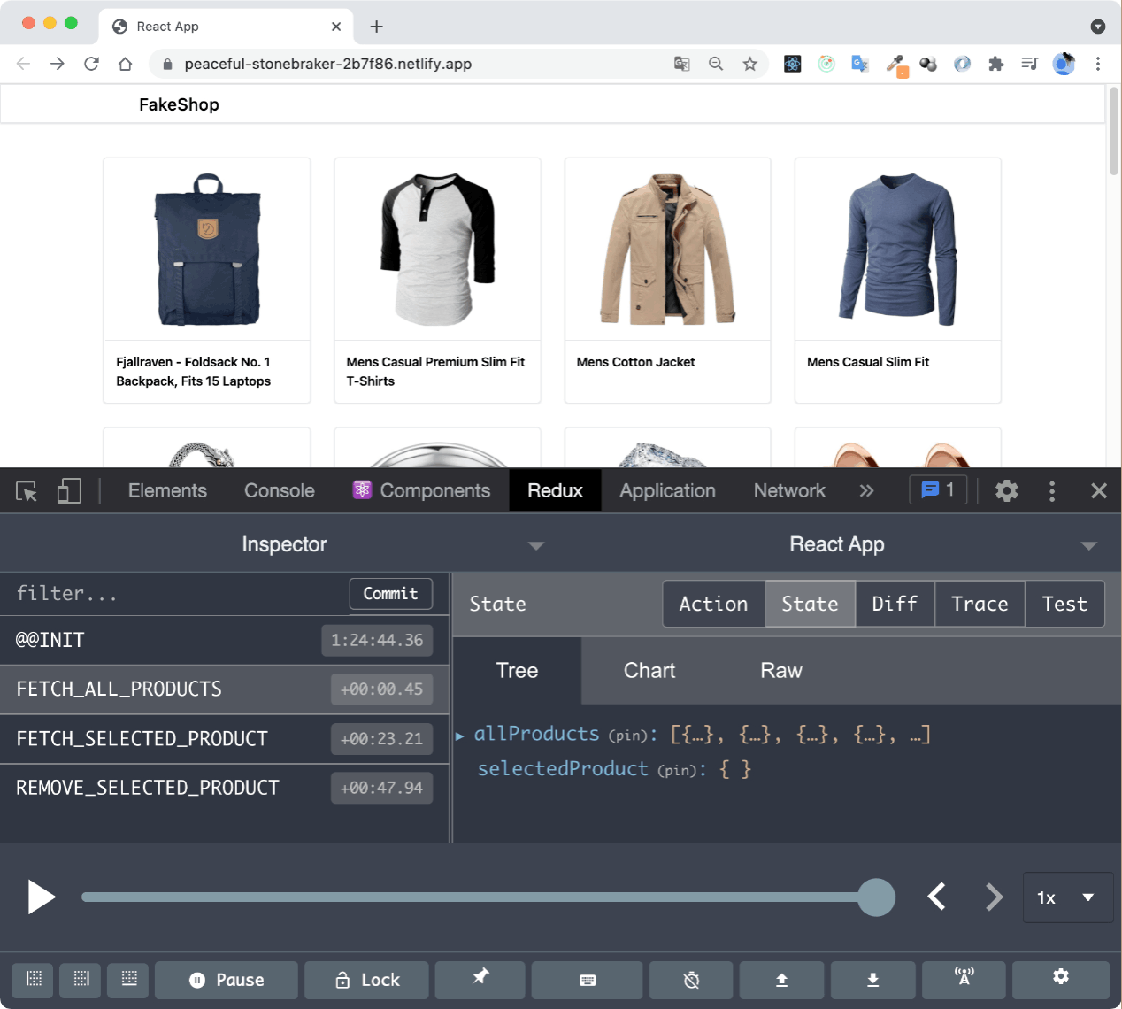Click the download state icon in the footer
The image size is (1122, 1009).
873,980
